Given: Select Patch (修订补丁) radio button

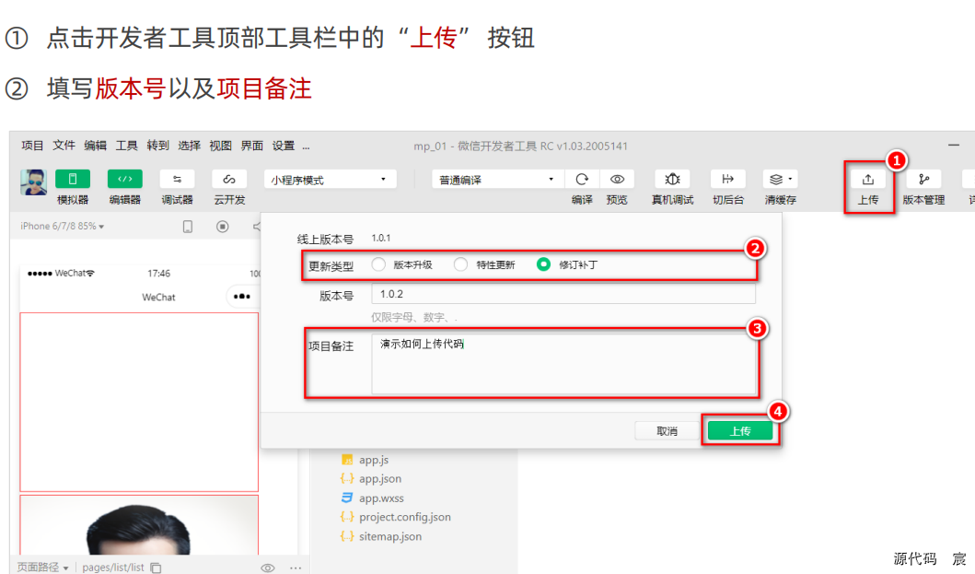Looking at the screenshot, I should [x=543, y=264].
